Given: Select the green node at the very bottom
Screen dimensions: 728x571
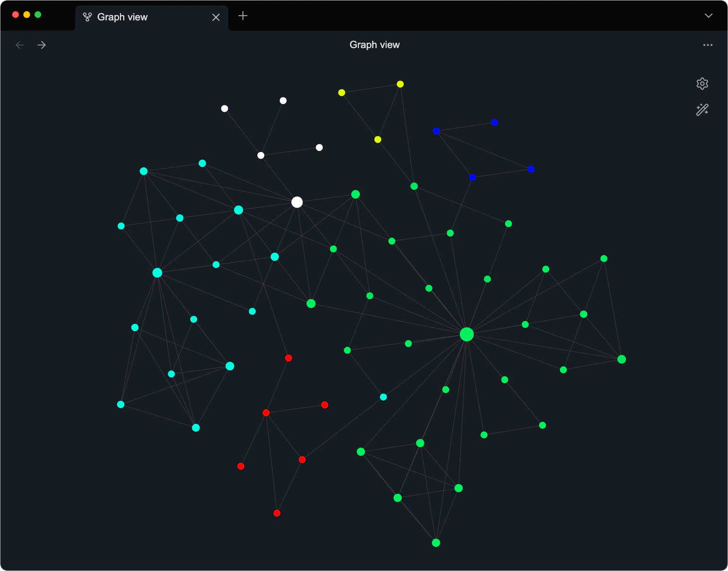Looking at the screenshot, I should [435, 542].
